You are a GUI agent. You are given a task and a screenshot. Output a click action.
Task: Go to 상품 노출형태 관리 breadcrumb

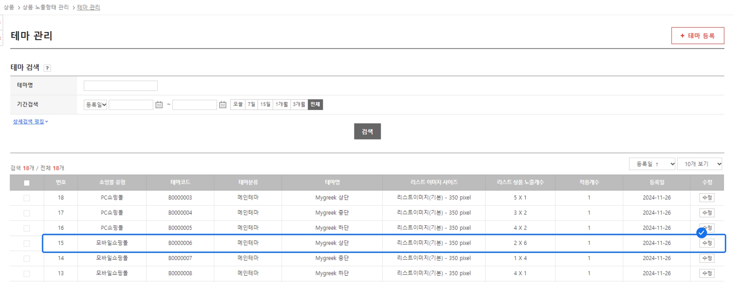point(45,7)
